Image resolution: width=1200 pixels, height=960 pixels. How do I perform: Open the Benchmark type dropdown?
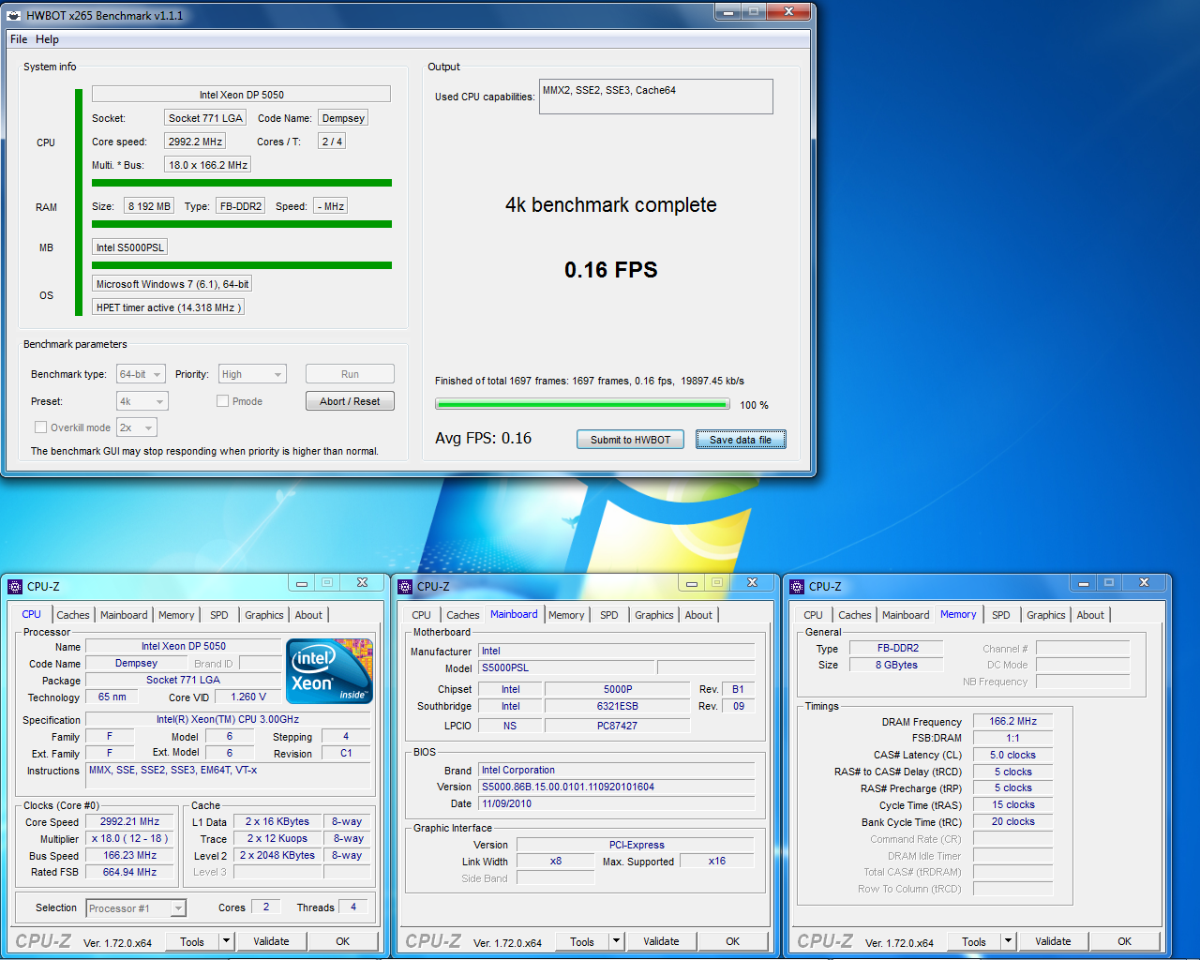(141, 374)
